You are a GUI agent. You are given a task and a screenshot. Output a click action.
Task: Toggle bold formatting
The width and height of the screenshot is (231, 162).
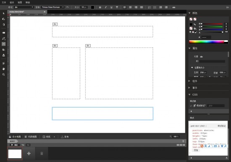(100, 8)
